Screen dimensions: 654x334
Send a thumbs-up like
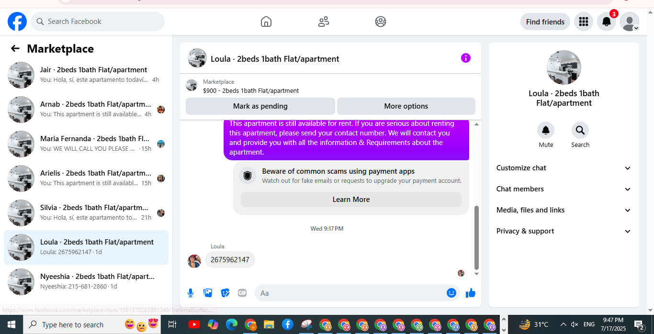(x=471, y=293)
